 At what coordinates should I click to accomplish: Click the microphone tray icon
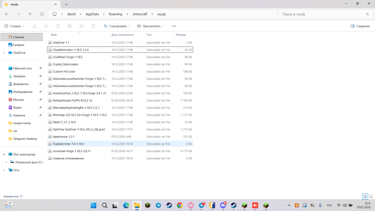pos(320,205)
